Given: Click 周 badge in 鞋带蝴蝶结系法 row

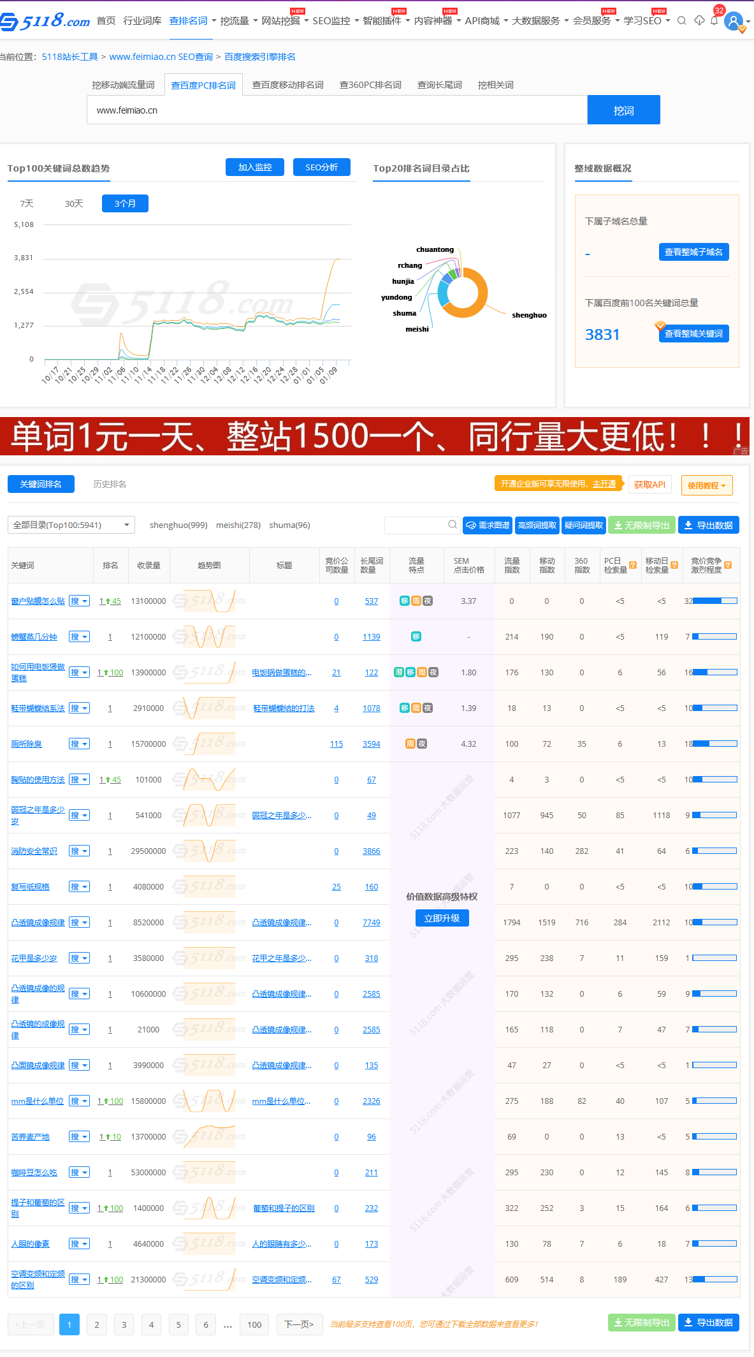Looking at the screenshot, I should [x=416, y=708].
